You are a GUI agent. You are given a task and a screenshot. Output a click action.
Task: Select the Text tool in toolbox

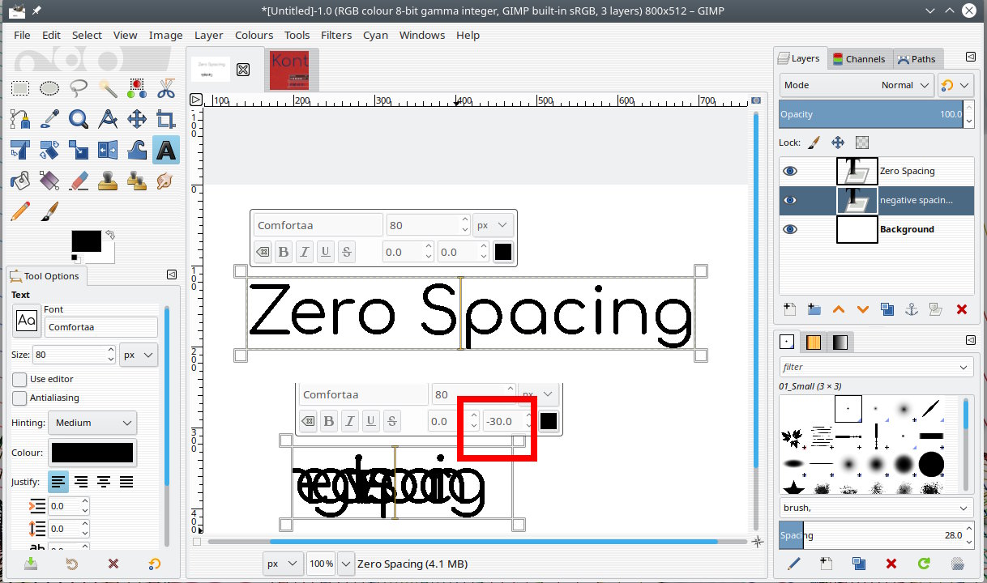pos(166,150)
